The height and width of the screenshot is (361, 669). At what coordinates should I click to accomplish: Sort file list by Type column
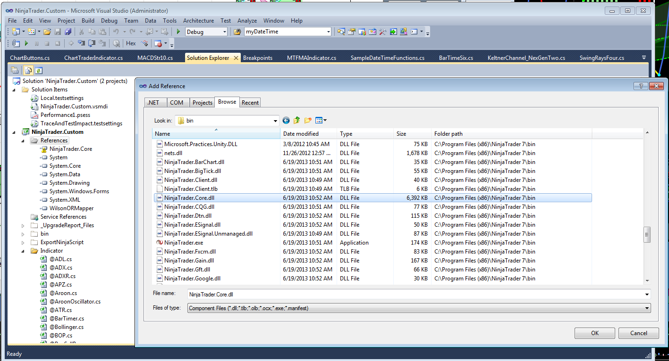click(365, 134)
